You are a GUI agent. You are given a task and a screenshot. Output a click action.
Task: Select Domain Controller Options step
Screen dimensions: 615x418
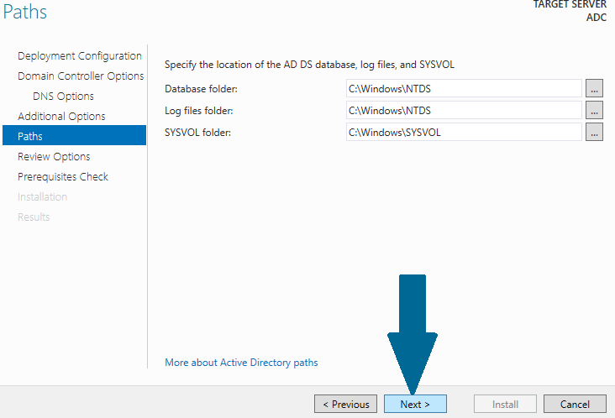[x=81, y=76]
